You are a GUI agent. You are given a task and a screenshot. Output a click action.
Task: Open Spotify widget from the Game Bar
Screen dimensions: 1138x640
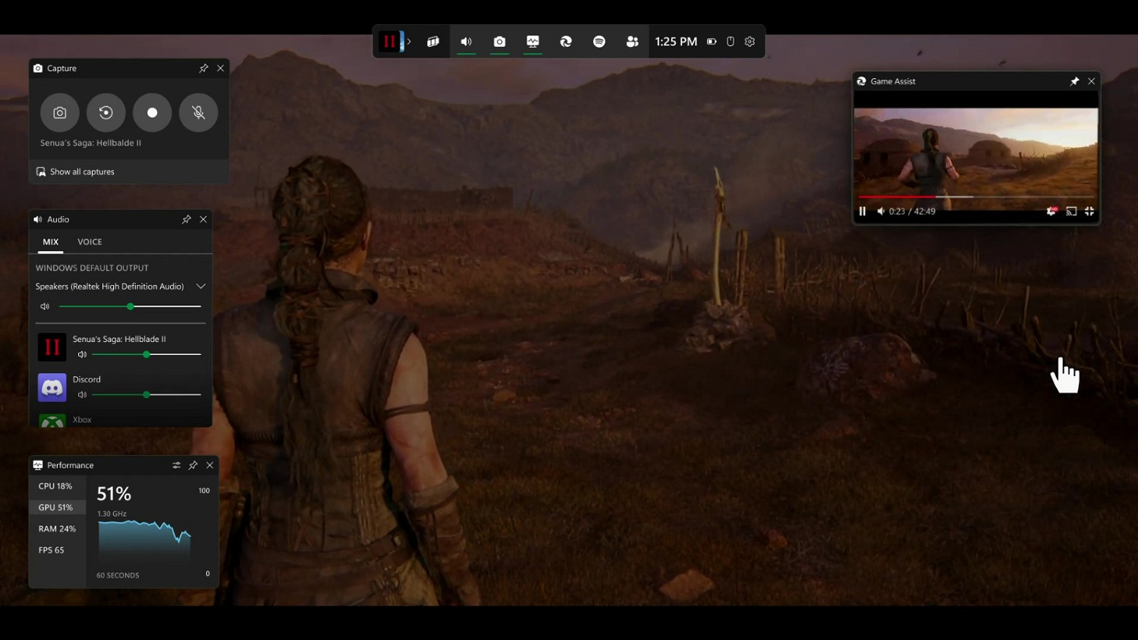[599, 42]
